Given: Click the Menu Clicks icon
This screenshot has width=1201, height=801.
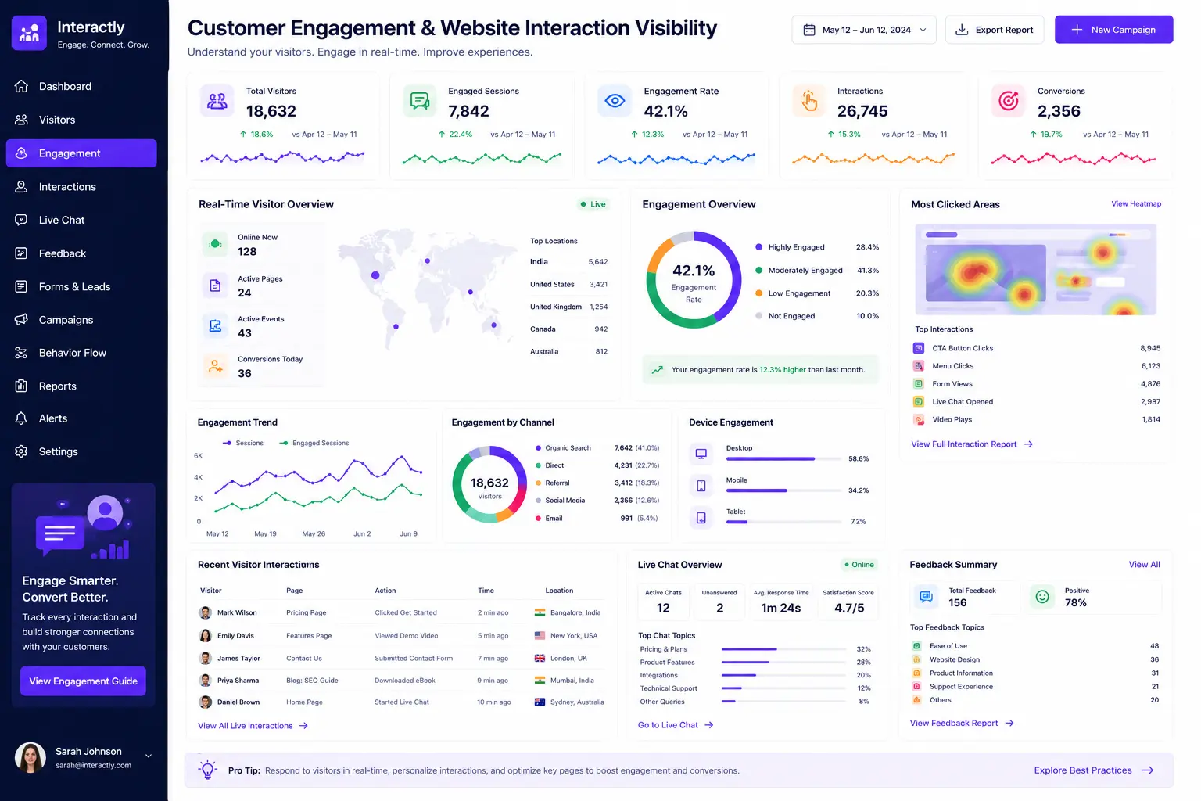Looking at the screenshot, I should click(919, 366).
